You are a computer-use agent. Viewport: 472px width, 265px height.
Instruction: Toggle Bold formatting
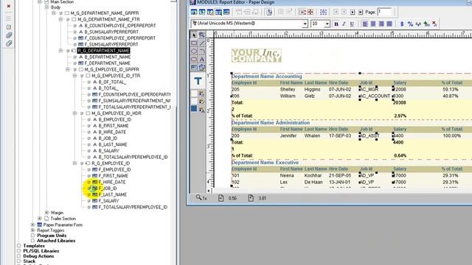(336, 24)
